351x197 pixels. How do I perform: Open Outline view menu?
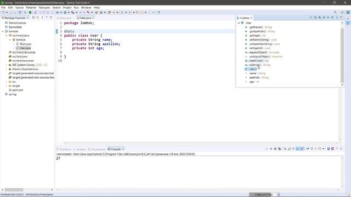[337, 18]
